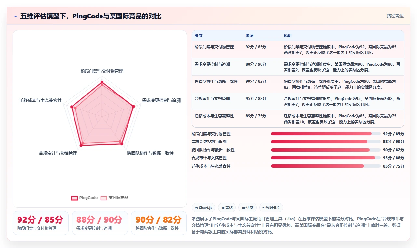Select the 数据卡片 tag

pyautogui.click(x=271, y=208)
